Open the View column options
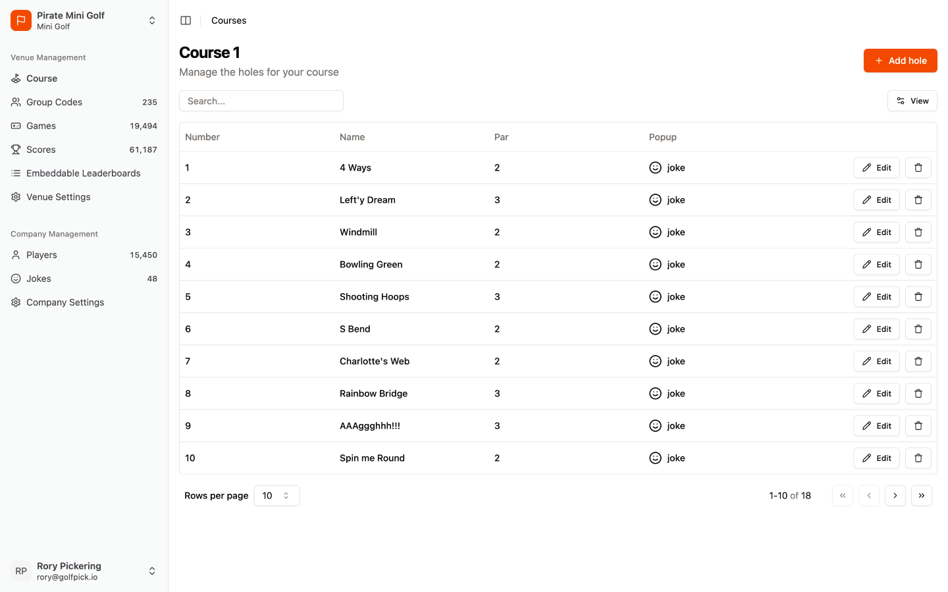The height and width of the screenshot is (592, 948). pyautogui.click(x=912, y=101)
